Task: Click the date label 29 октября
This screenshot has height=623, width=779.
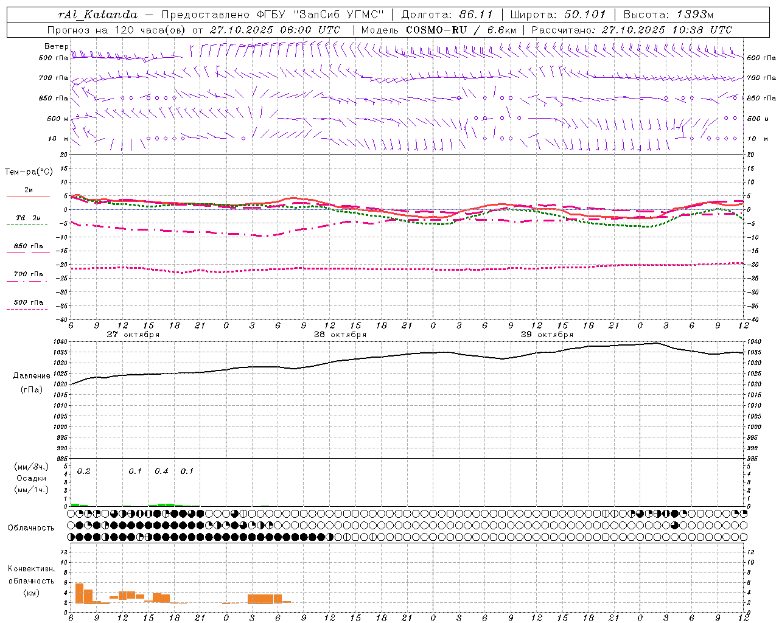Action: (x=547, y=335)
